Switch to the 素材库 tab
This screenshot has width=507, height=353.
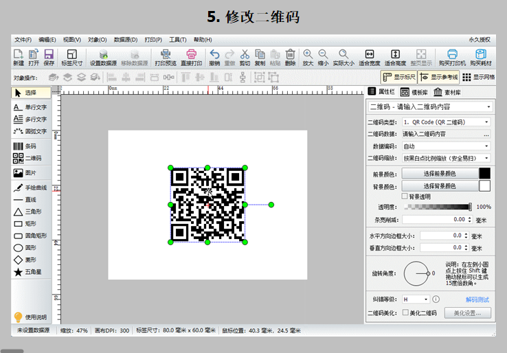[x=447, y=93]
